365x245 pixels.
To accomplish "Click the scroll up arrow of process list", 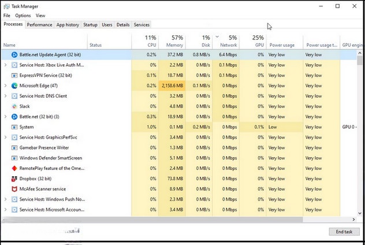I will pos(360,53).
